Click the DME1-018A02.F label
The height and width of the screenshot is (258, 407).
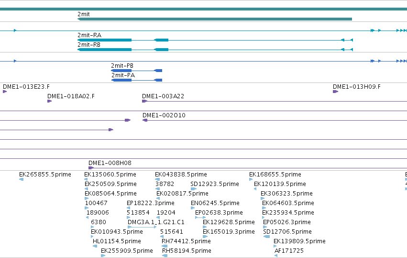pos(71,96)
